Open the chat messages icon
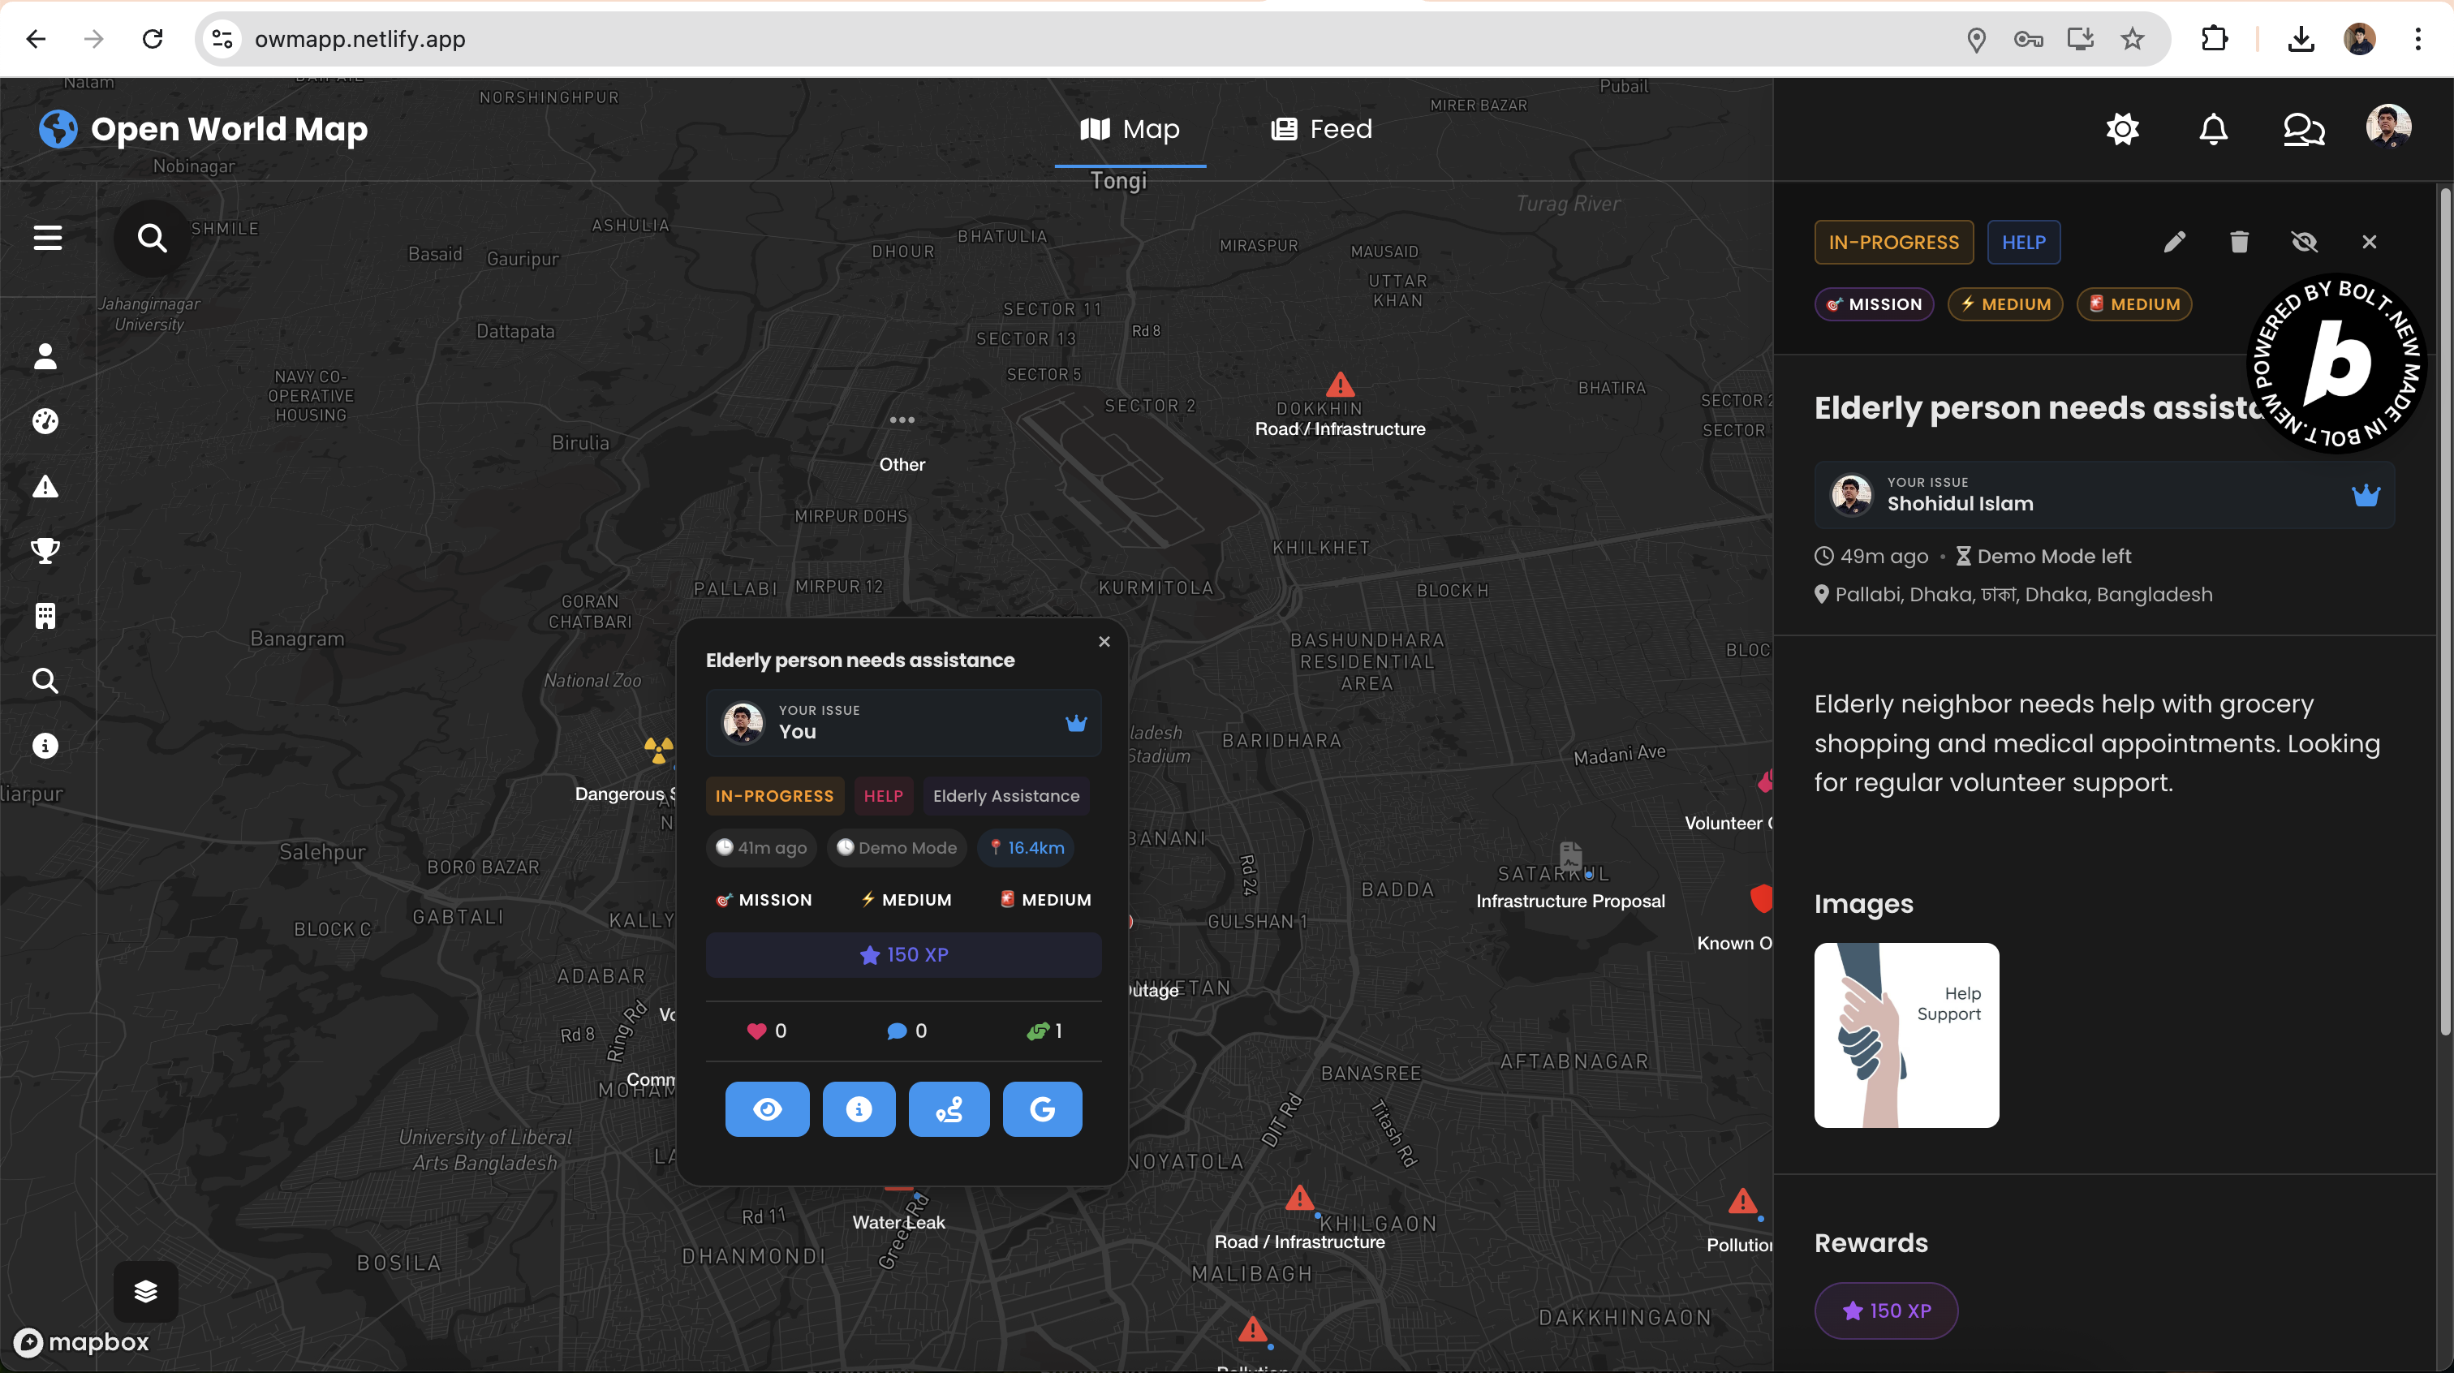The width and height of the screenshot is (2454, 1373). tap(2304, 129)
